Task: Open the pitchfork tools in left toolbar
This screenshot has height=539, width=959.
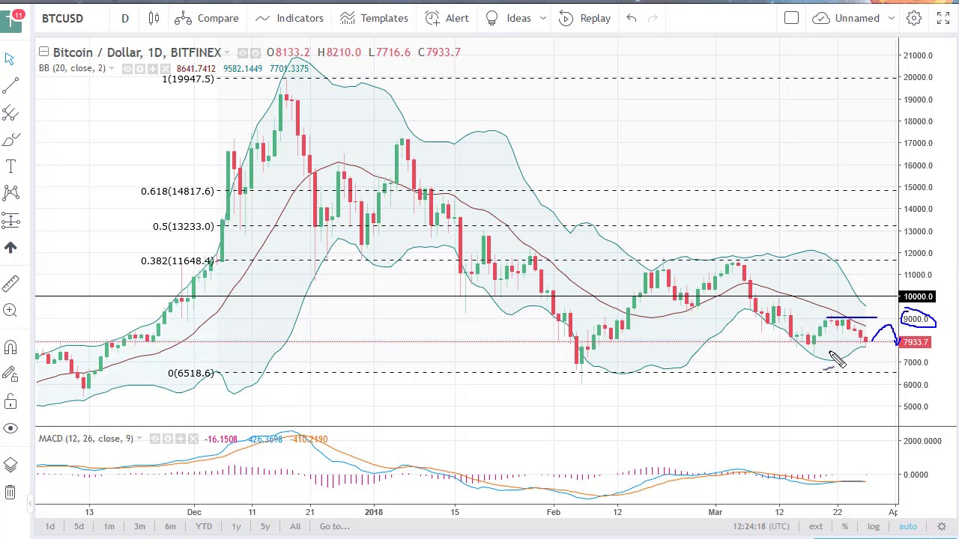Action: [x=10, y=112]
